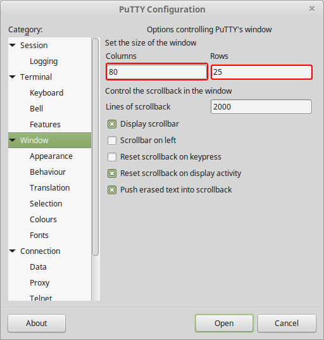
Task: Click the Open button
Action: coord(224,323)
